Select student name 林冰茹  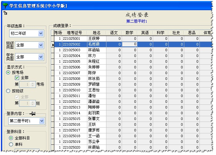(94, 79)
